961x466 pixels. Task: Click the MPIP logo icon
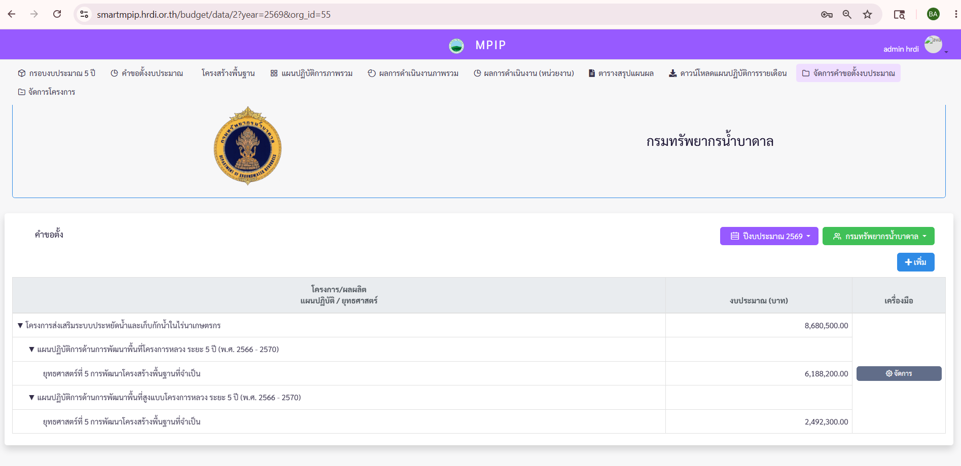click(456, 46)
